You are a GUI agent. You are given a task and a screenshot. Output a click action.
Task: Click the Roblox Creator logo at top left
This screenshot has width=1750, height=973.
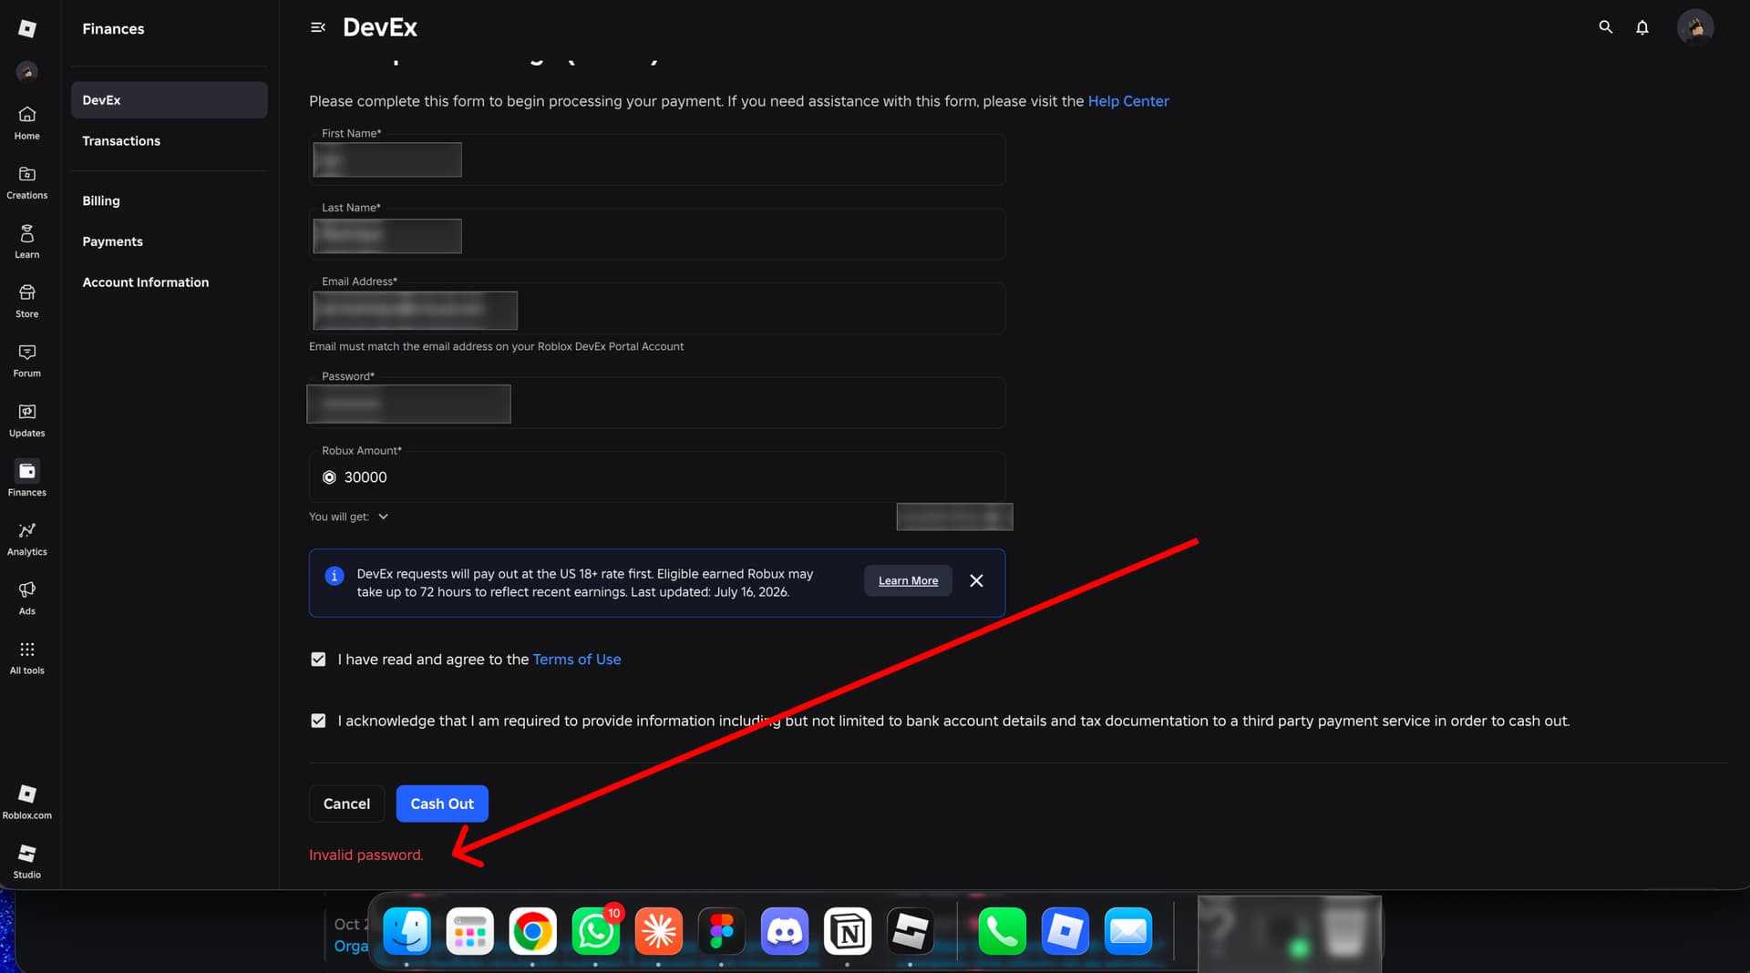pos(27,28)
